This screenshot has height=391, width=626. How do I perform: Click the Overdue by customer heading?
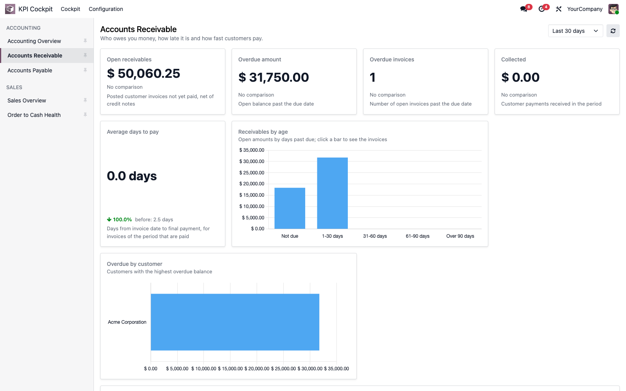coord(135,264)
